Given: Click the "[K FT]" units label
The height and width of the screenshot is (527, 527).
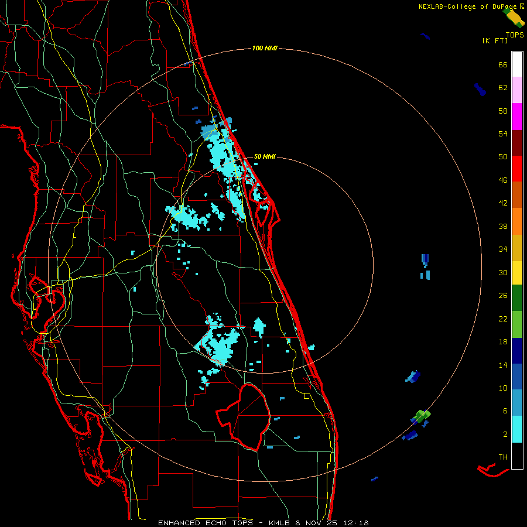Looking at the screenshot, I should pos(495,40).
